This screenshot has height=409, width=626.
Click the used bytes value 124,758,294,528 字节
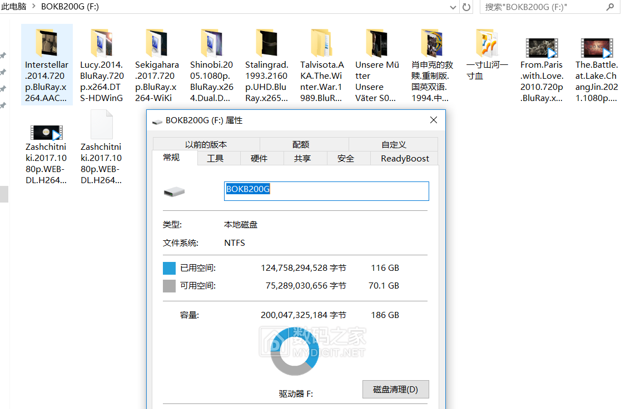click(304, 268)
